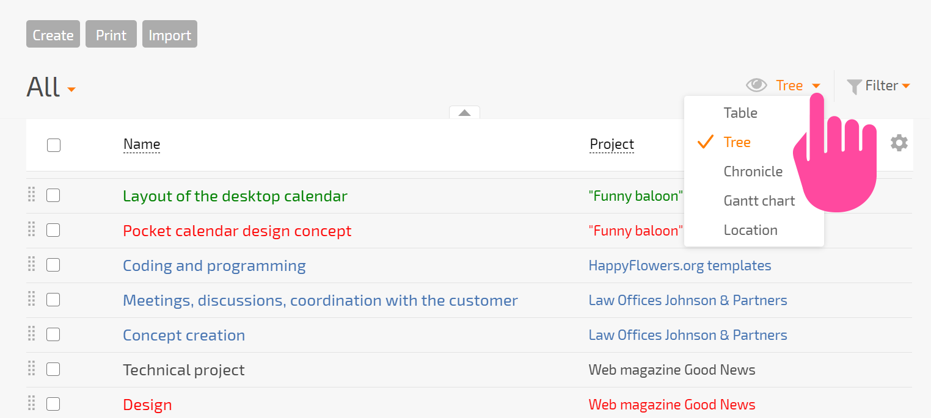Select Chronicle view from the menu
931x418 pixels.
click(754, 171)
